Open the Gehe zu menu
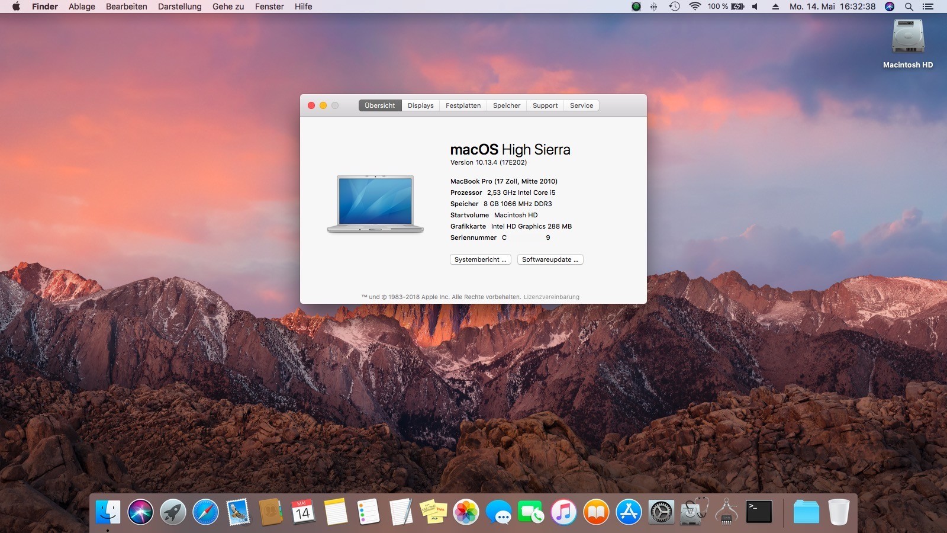 [x=228, y=7]
